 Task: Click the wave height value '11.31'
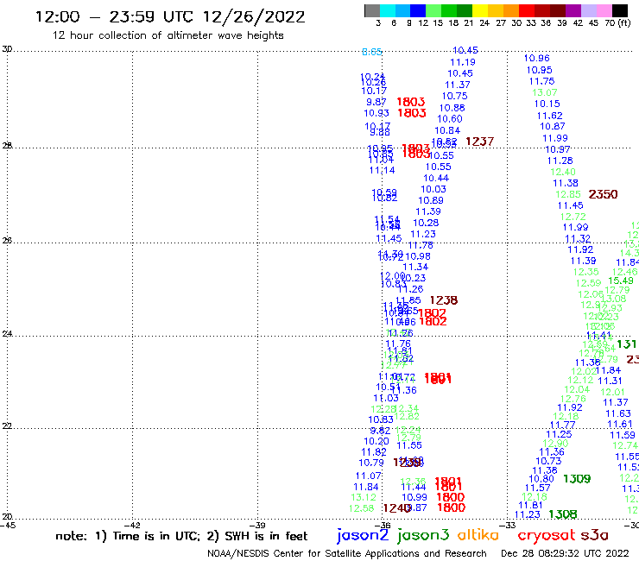[x=610, y=381]
